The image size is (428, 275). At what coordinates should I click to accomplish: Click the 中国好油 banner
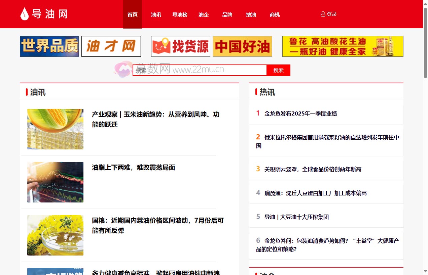tap(242, 46)
